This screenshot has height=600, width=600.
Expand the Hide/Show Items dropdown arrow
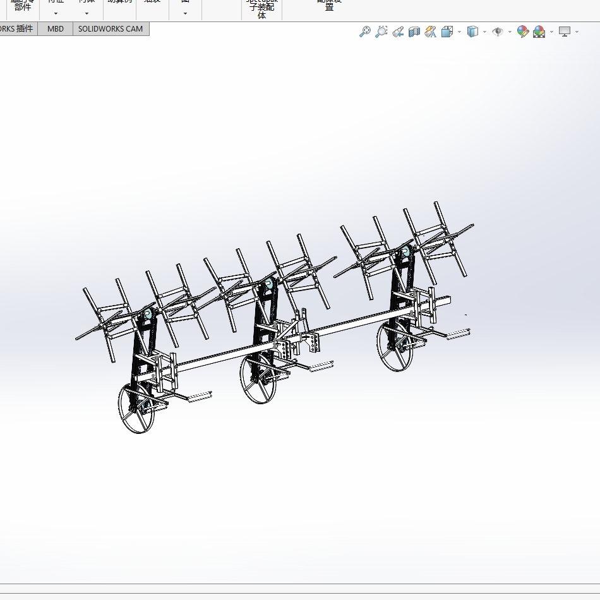click(x=510, y=32)
